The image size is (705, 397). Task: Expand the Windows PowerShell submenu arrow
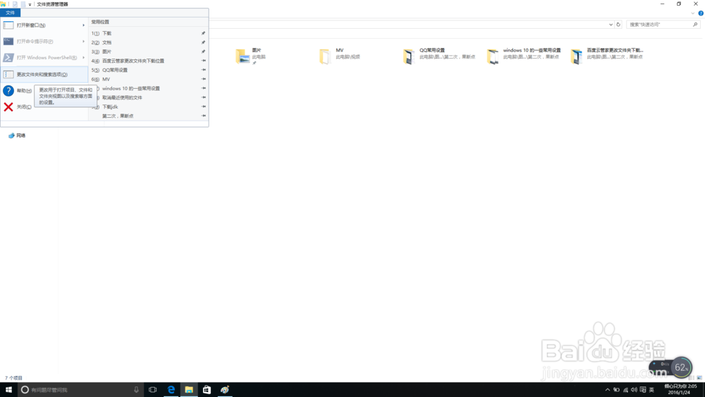tap(84, 58)
